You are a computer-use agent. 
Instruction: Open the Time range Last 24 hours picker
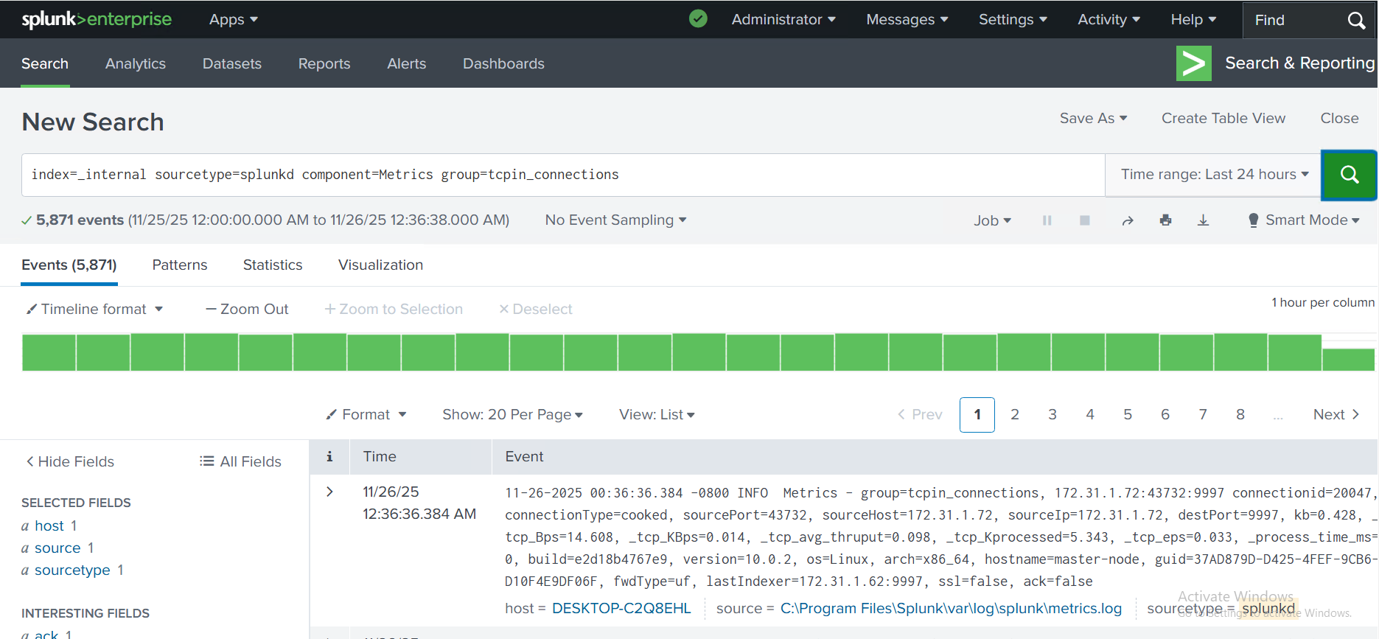(1214, 175)
